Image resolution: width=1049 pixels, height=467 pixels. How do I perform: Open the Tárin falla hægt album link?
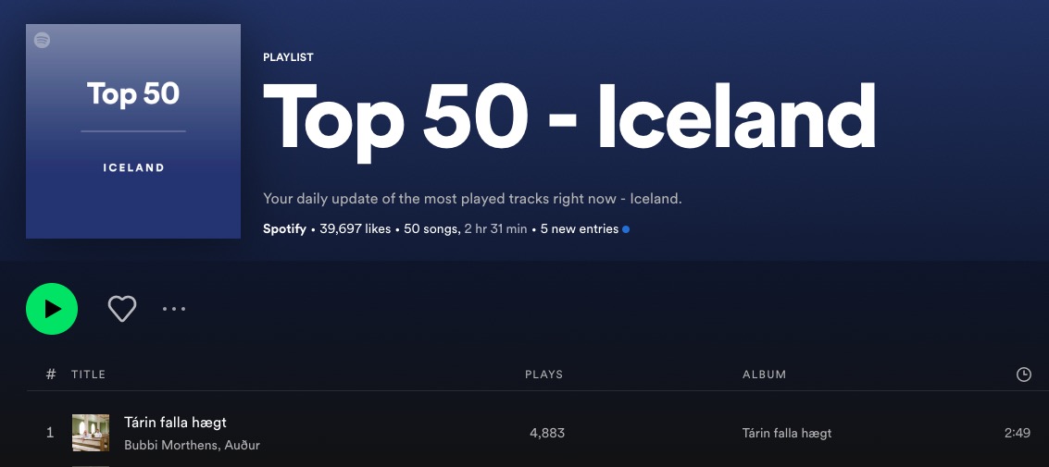(787, 433)
